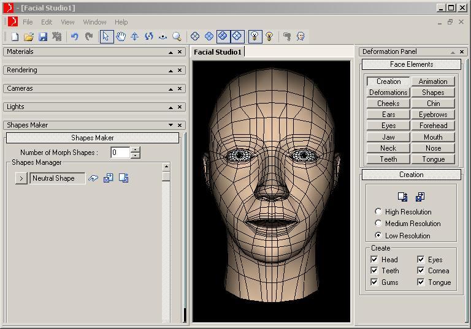
Task: Save with the floppy disk icon
Action: click(43, 37)
